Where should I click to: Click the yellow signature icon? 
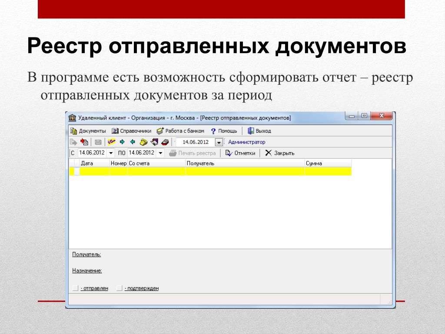[x=112, y=142]
